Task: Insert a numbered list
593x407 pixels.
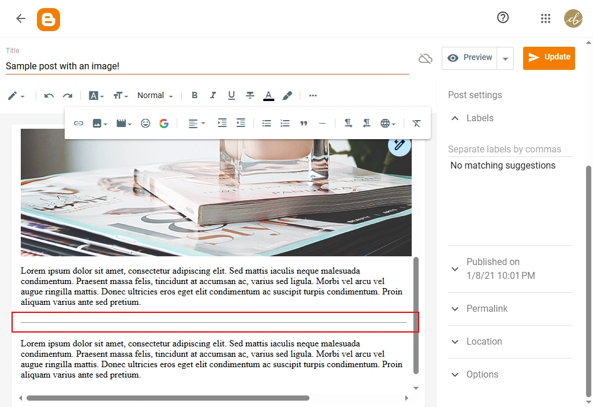Action: click(285, 123)
